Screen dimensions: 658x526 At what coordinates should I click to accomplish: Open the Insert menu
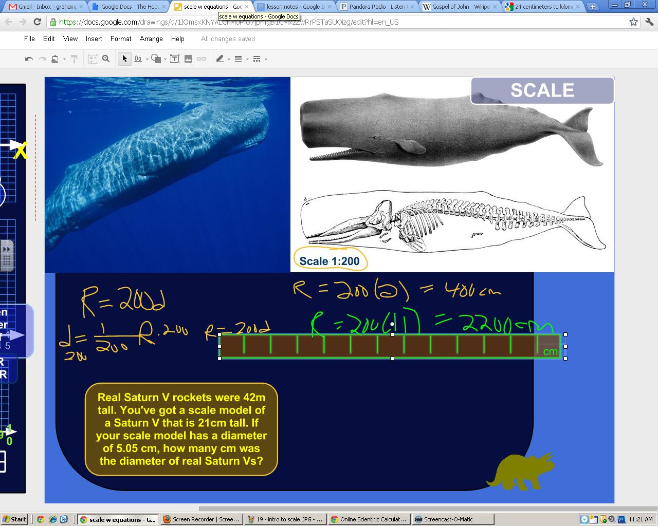tap(94, 39)
